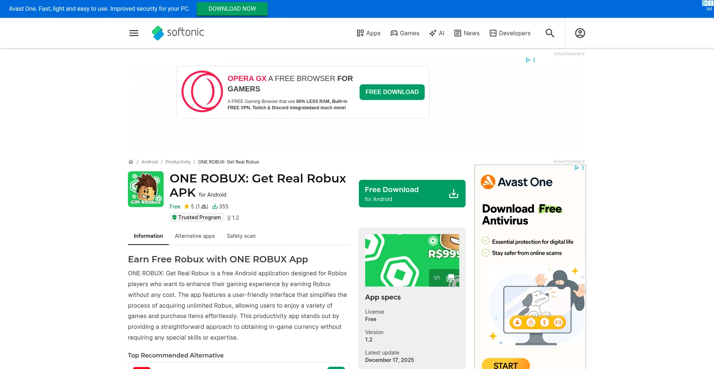Open the app screenshot thumbnail
Viewport: 714px width, 369px height.
click(412, 260)
